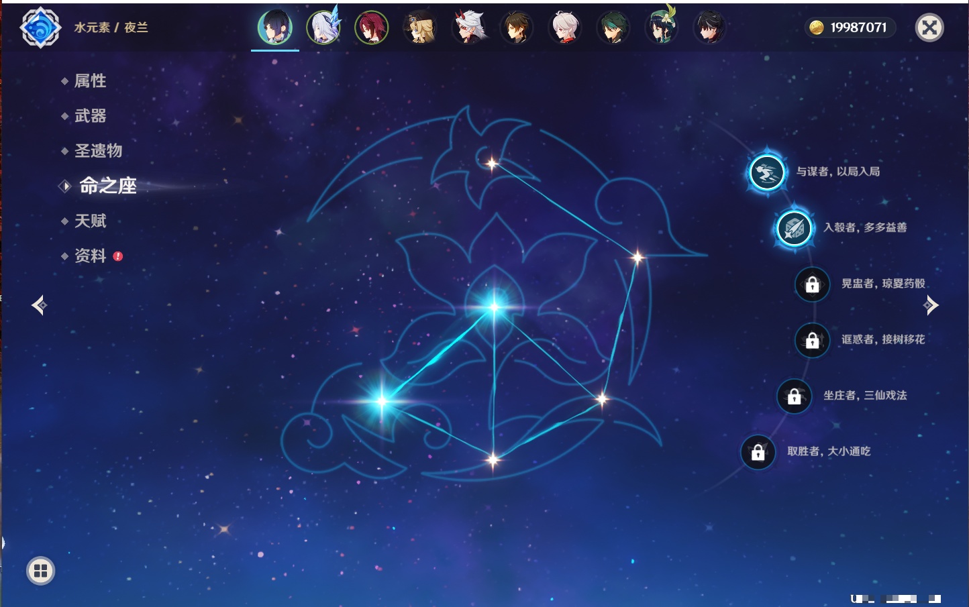Click the 水元素 / 夜兰 title text
969x607 pixels.
click(111, 27)
